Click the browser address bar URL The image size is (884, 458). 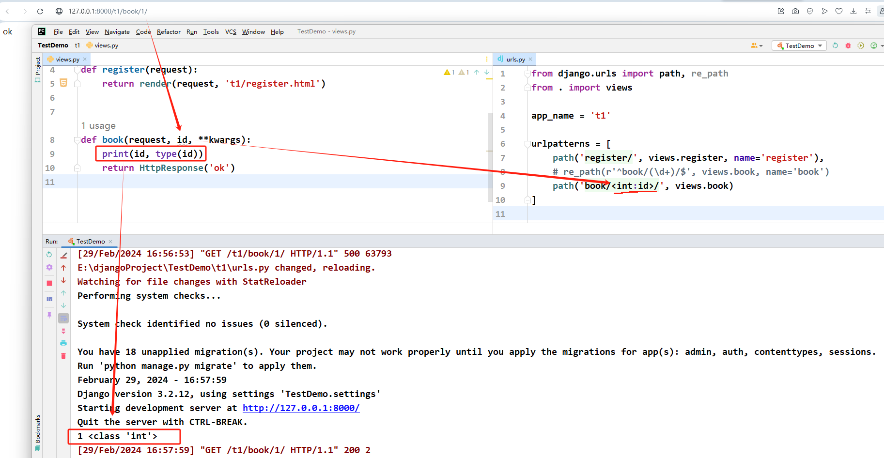[108, 11]
